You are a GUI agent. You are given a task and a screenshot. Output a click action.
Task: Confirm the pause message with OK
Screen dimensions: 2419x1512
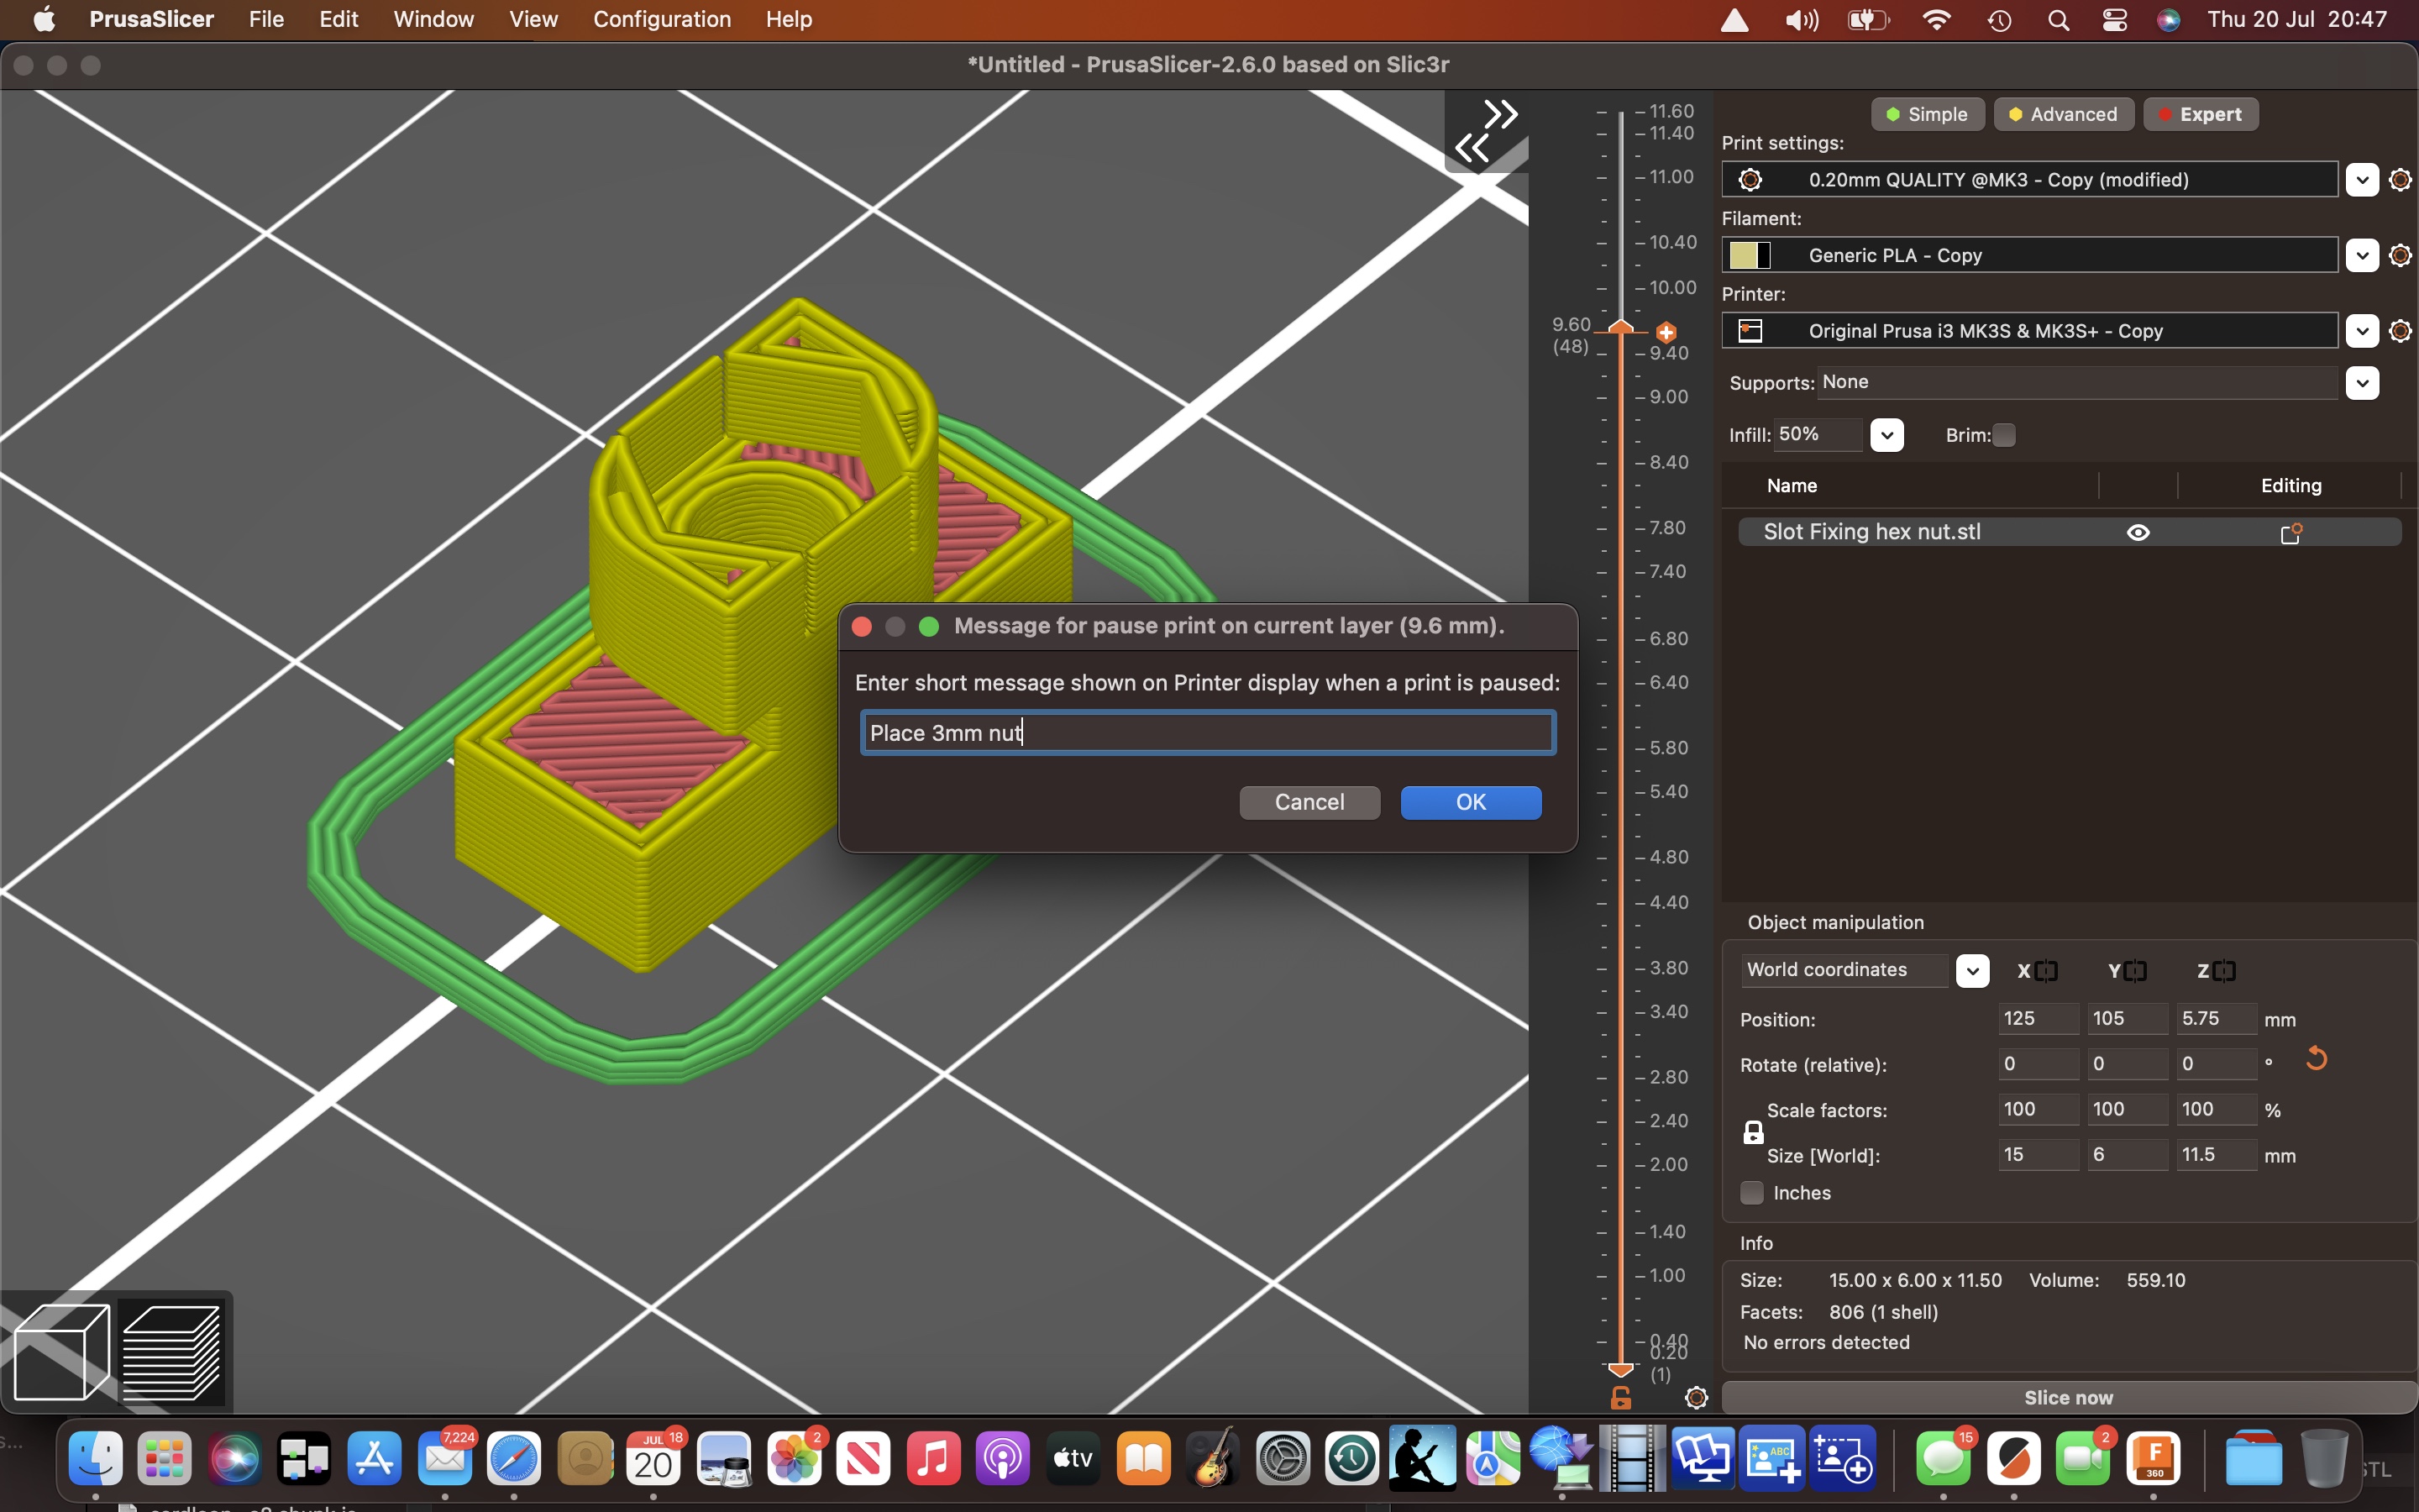click(1471, 802)
